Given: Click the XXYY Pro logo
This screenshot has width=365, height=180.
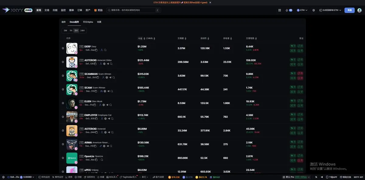Looking at the screenshot, I should pos(17,10).
